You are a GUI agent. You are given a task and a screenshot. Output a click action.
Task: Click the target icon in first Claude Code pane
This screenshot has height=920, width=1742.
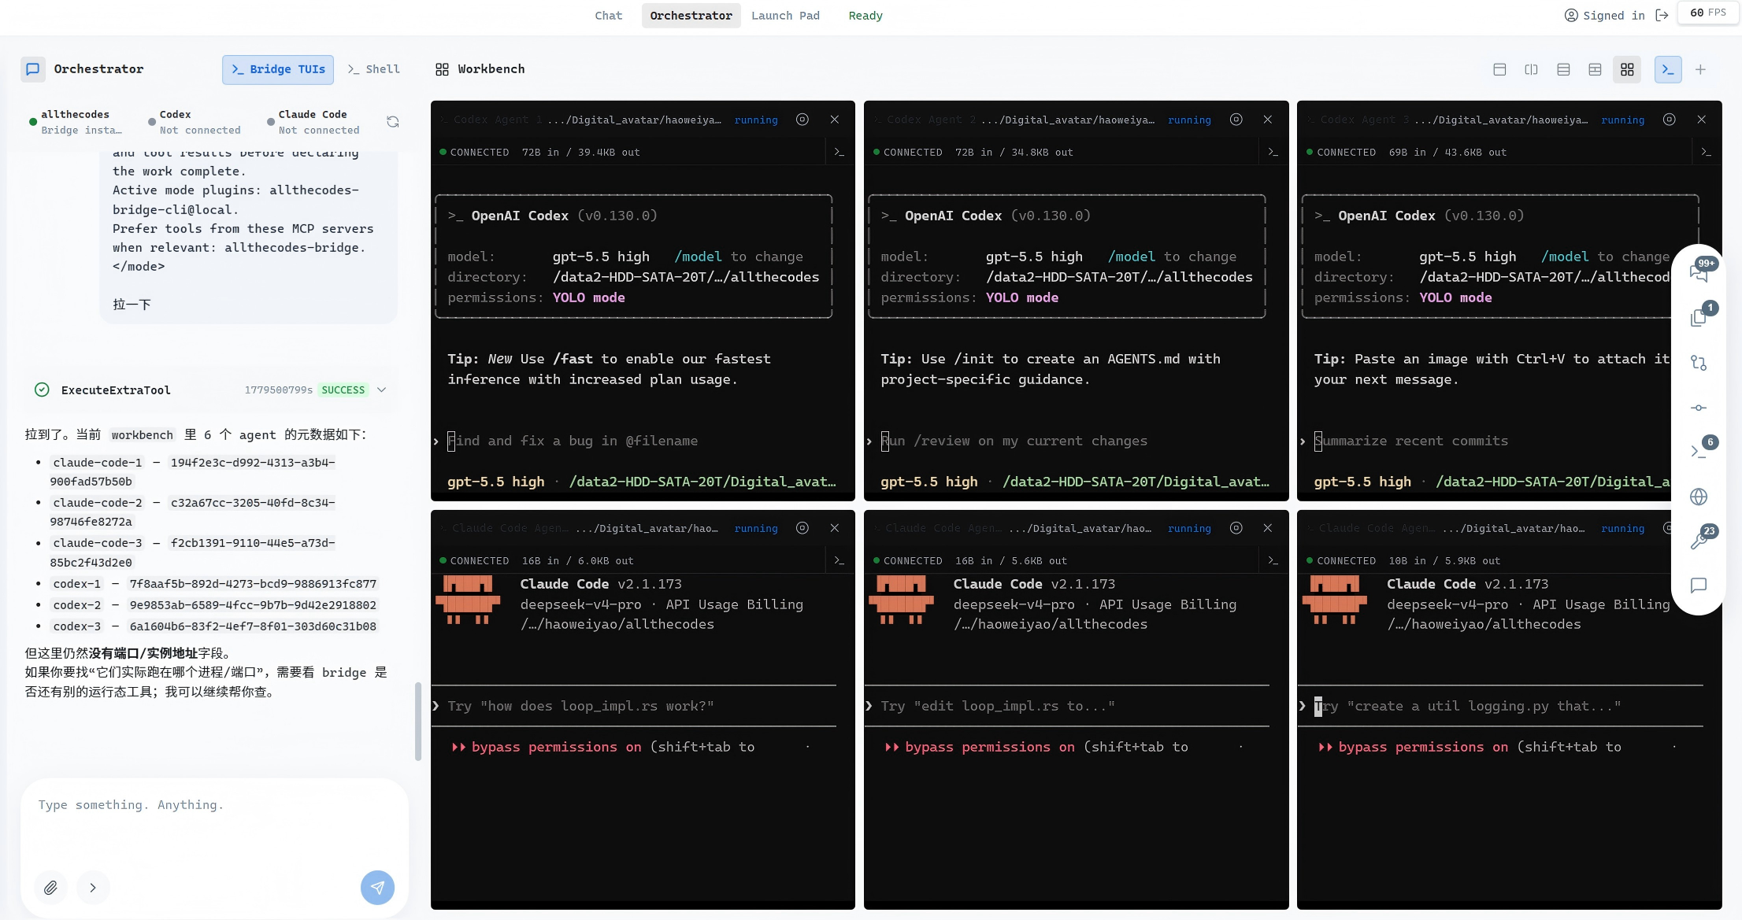coord(802,528)
